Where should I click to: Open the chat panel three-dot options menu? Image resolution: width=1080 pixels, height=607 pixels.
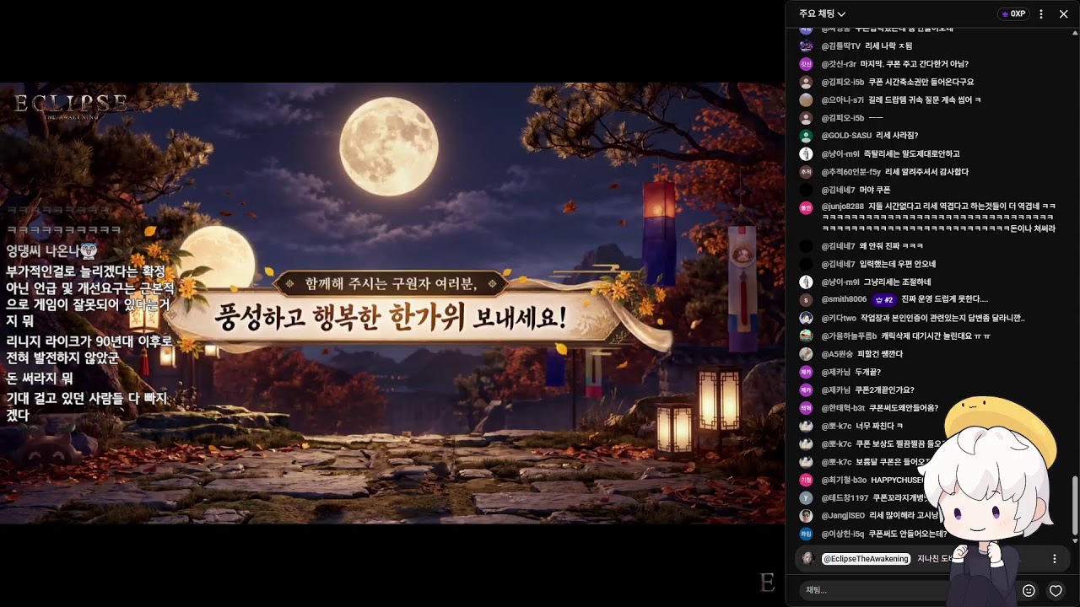click(x=1041, y=13)
